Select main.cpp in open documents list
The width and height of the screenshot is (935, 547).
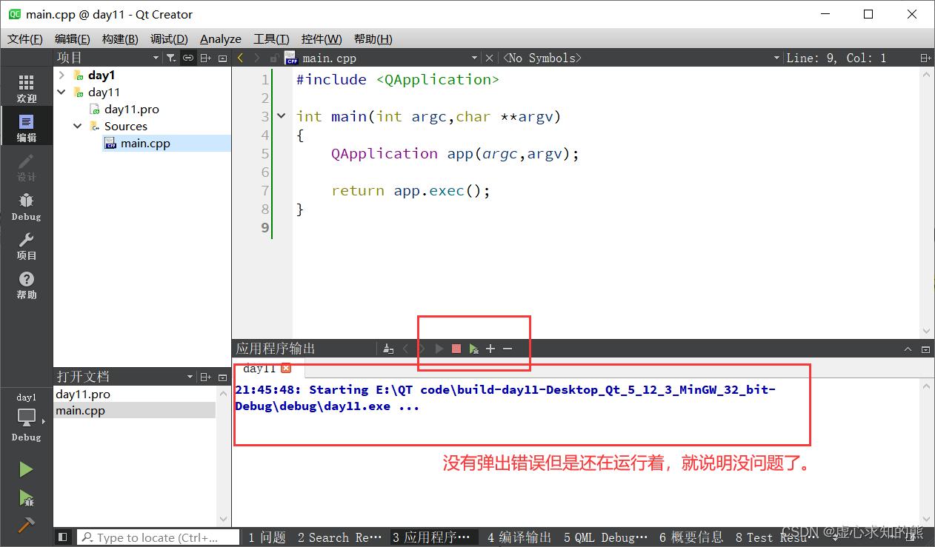point(135,411)
